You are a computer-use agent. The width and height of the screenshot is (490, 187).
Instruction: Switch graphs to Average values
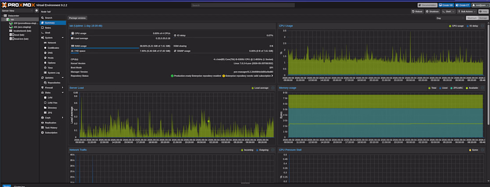point(483,18)
